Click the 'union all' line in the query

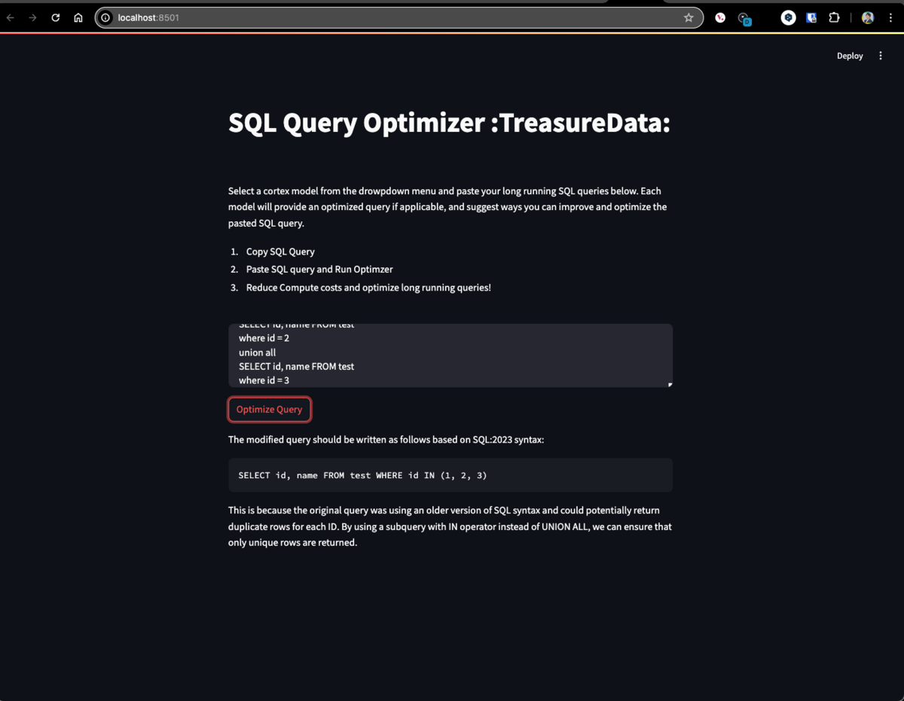tap(257, 352)
